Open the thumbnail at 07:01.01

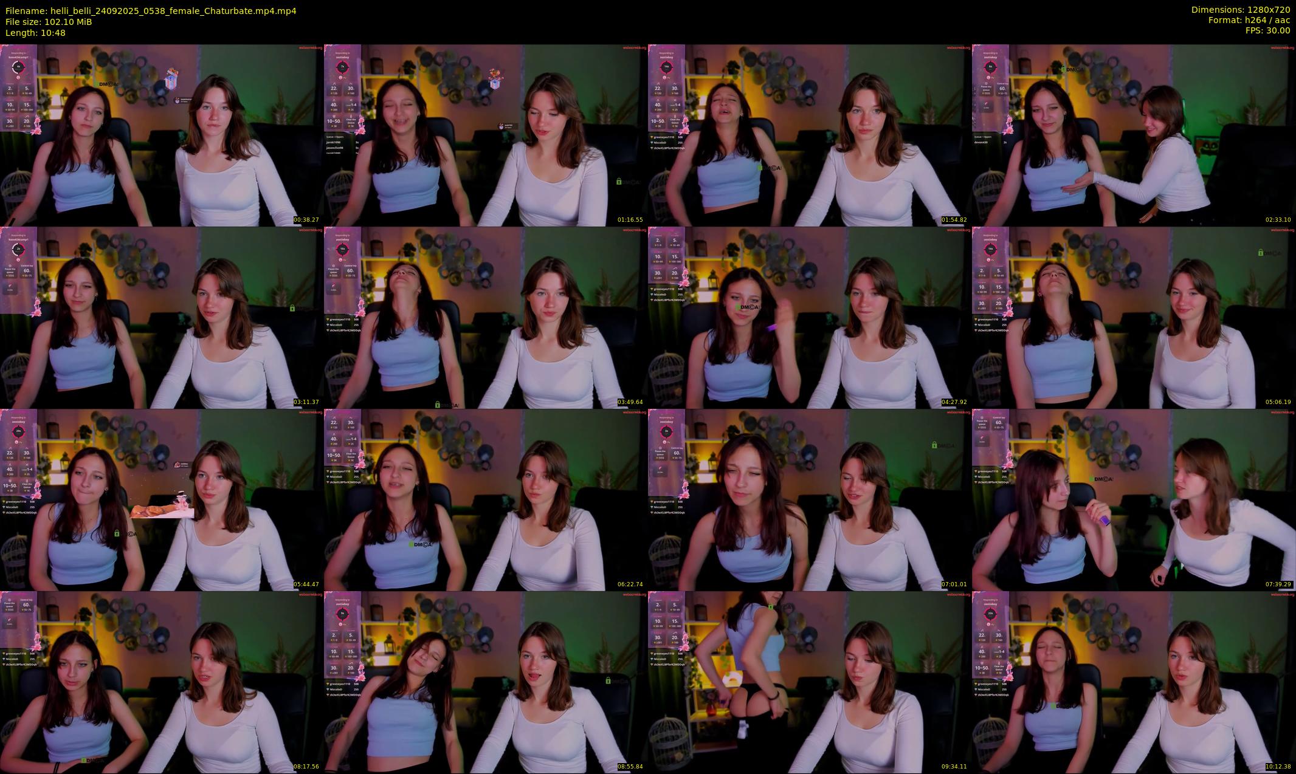(x=810, y=499)
